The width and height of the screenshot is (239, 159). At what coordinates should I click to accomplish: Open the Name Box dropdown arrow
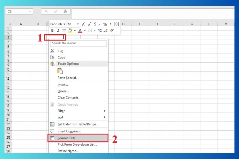30,11
